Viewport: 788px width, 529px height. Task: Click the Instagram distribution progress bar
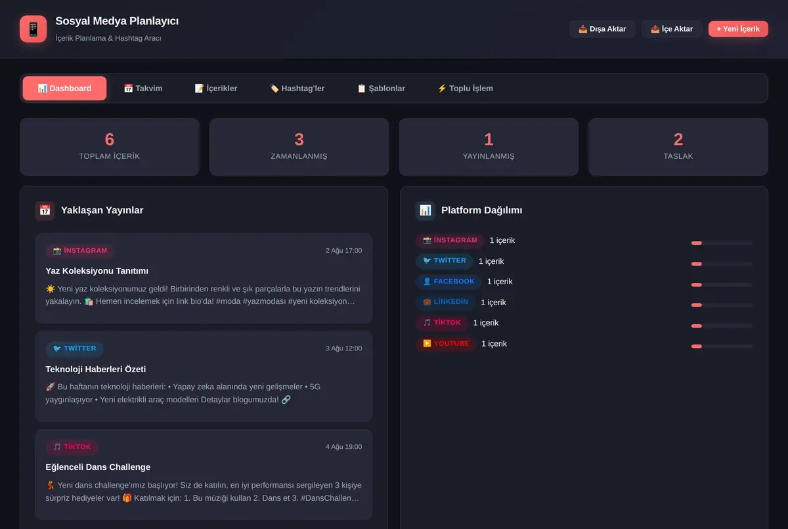[x=722, y=243]
